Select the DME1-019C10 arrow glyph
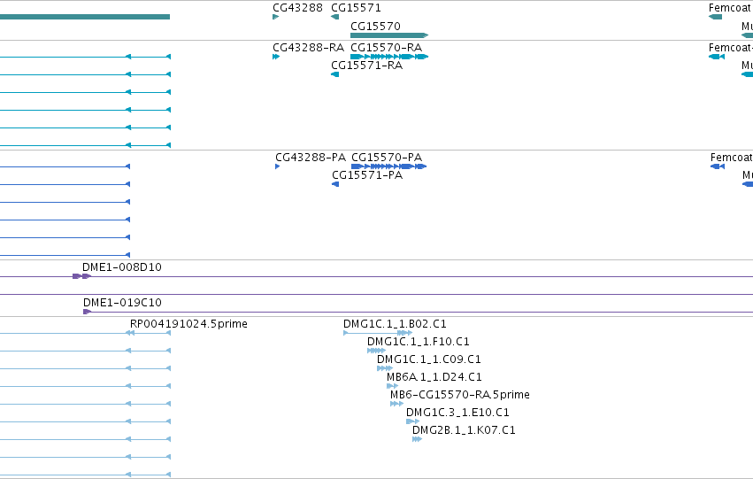This screenshot has width=753, height=479. point(87,312)
